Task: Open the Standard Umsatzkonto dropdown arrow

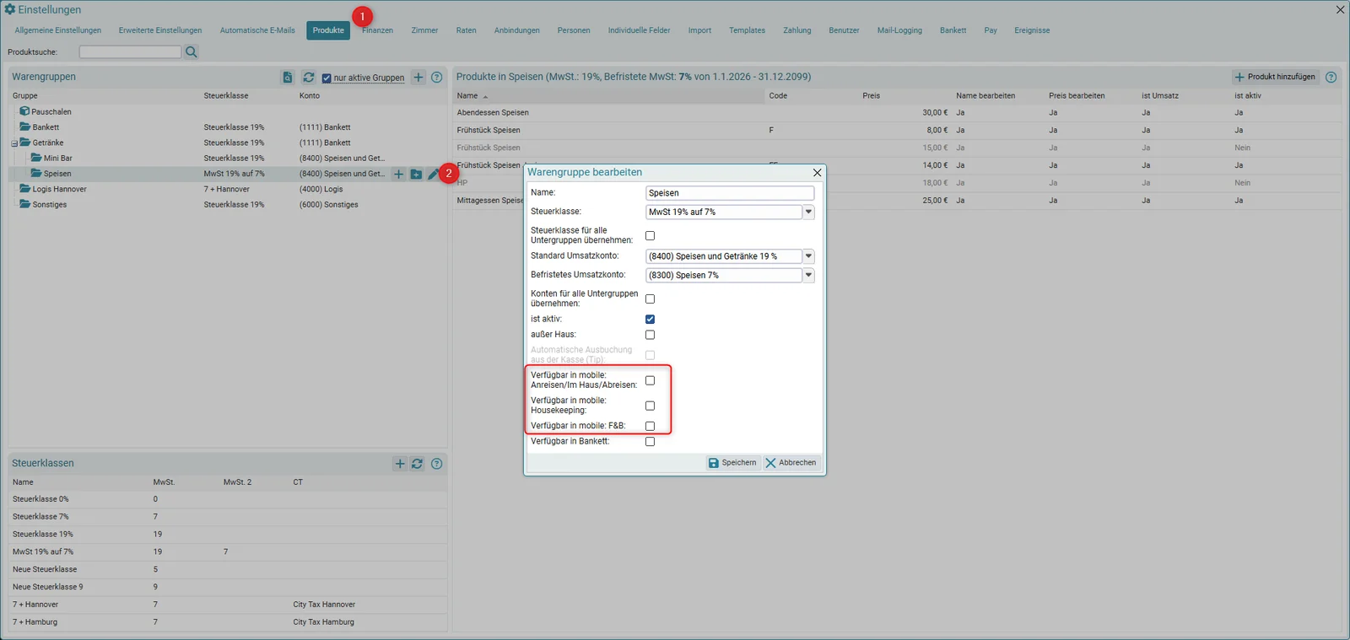Action: (x=808, y=255)
